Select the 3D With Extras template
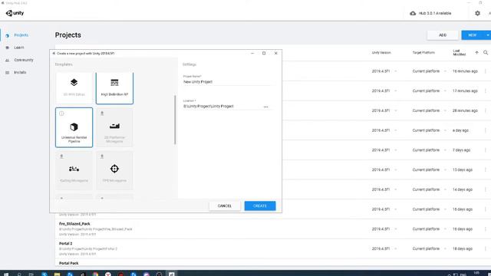491x276 pixels. click(x=74, y=88)
